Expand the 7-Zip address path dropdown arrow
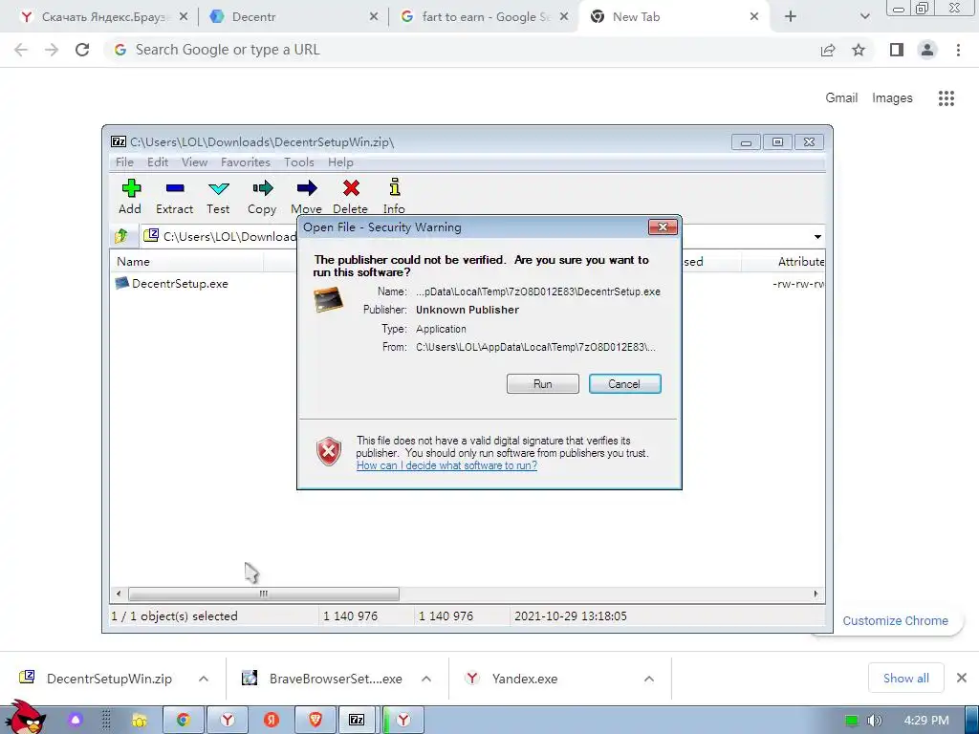979x734 pixels. 817,237
